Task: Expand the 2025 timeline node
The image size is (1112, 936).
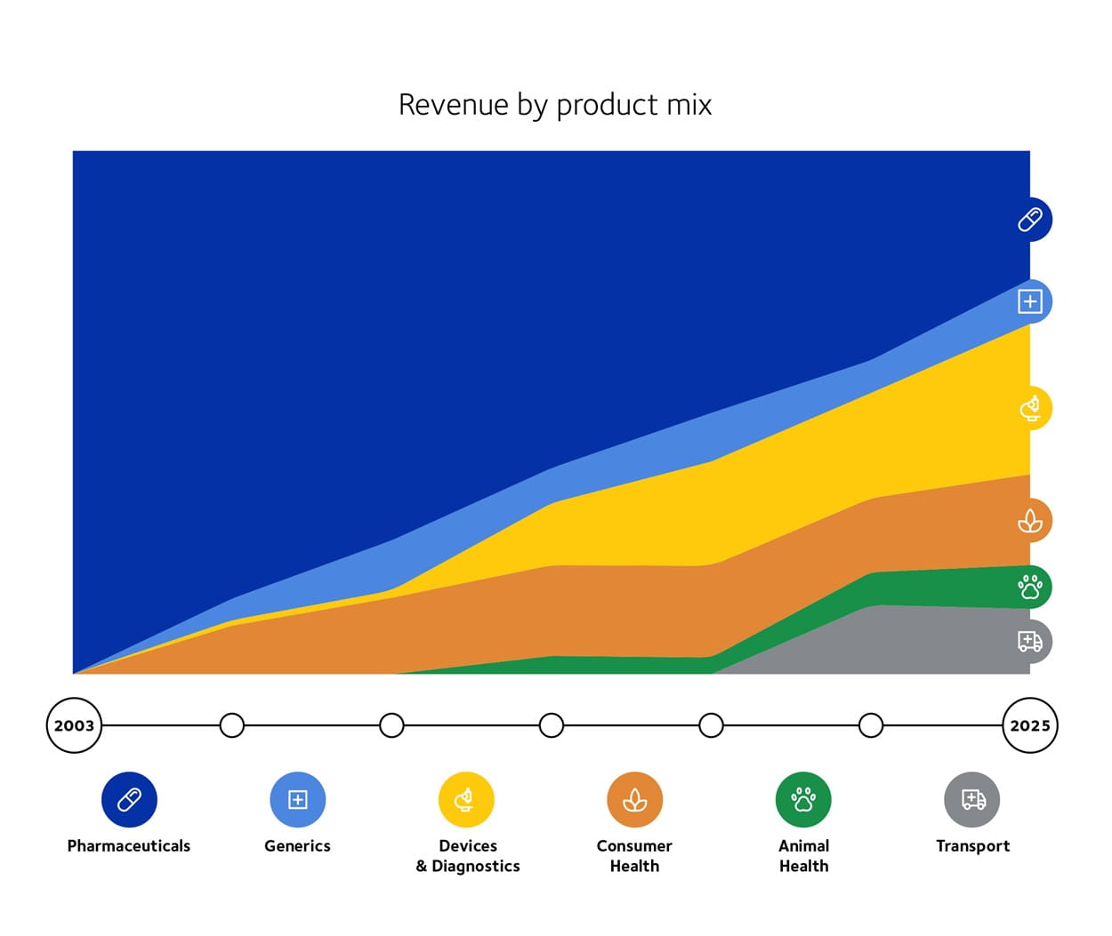Action: (x=1029, y=725)
